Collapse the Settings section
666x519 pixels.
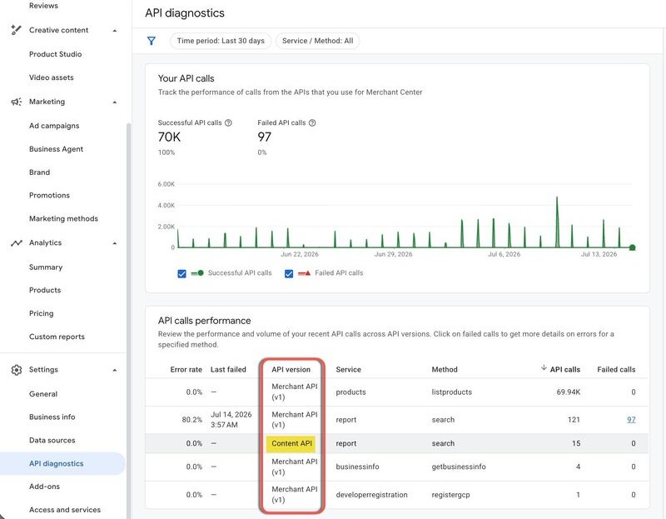click(x=115, y=370)
